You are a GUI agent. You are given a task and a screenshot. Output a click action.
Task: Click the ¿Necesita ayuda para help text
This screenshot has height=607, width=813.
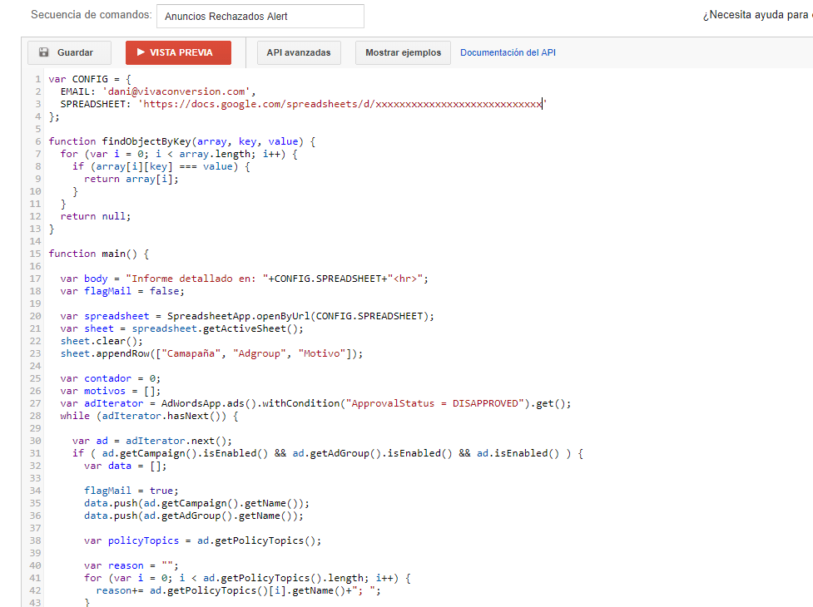757,15
